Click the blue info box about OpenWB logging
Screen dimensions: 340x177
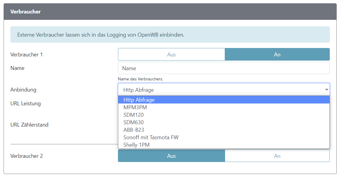[170, 34]
